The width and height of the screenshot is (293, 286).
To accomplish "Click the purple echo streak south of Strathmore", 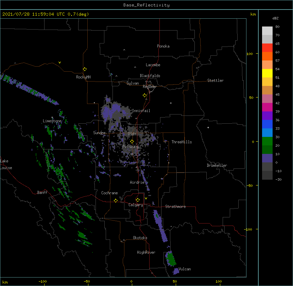I will click(160, 226).
